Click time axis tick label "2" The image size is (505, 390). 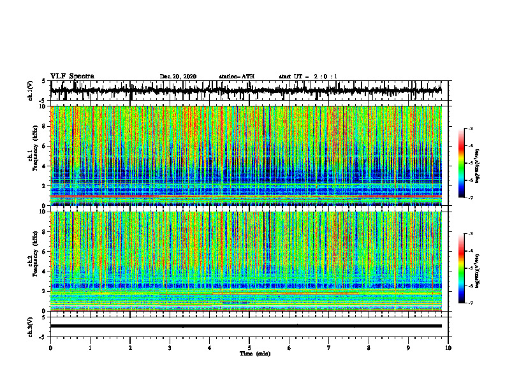(130, 348)
